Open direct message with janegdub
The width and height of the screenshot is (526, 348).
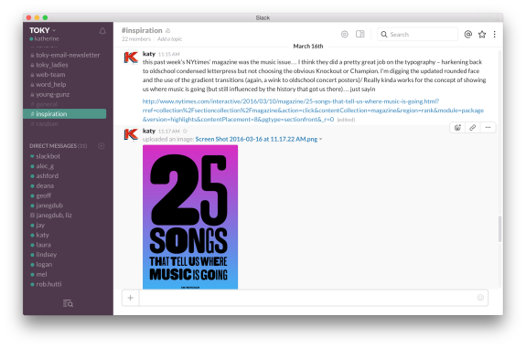tap(49, 206)
